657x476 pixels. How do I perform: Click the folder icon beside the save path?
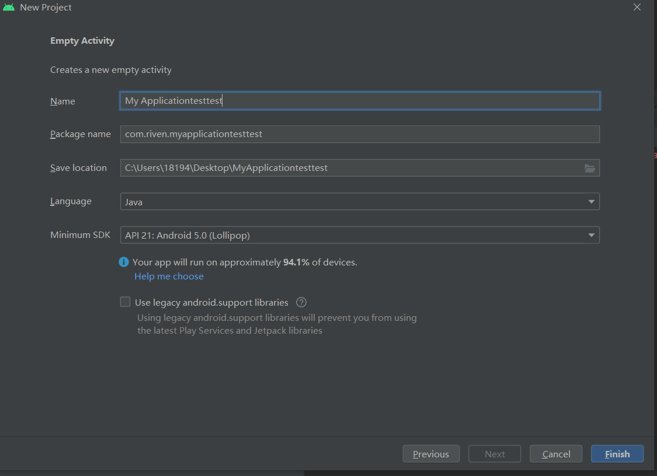(x=590, y=168)
